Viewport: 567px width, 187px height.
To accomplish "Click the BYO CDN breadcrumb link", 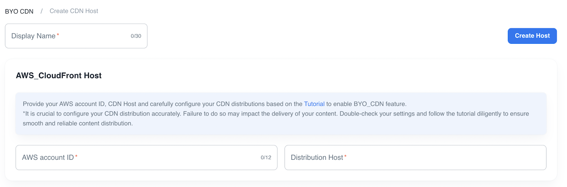I will 19,11.
